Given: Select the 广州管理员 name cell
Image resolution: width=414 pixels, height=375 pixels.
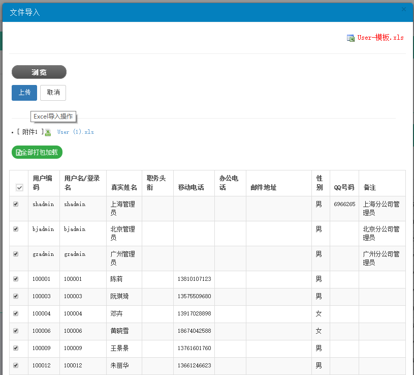Looking at the screenshot, I should pos(123,258).
